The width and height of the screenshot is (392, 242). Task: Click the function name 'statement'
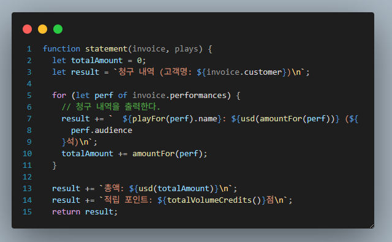106,49
